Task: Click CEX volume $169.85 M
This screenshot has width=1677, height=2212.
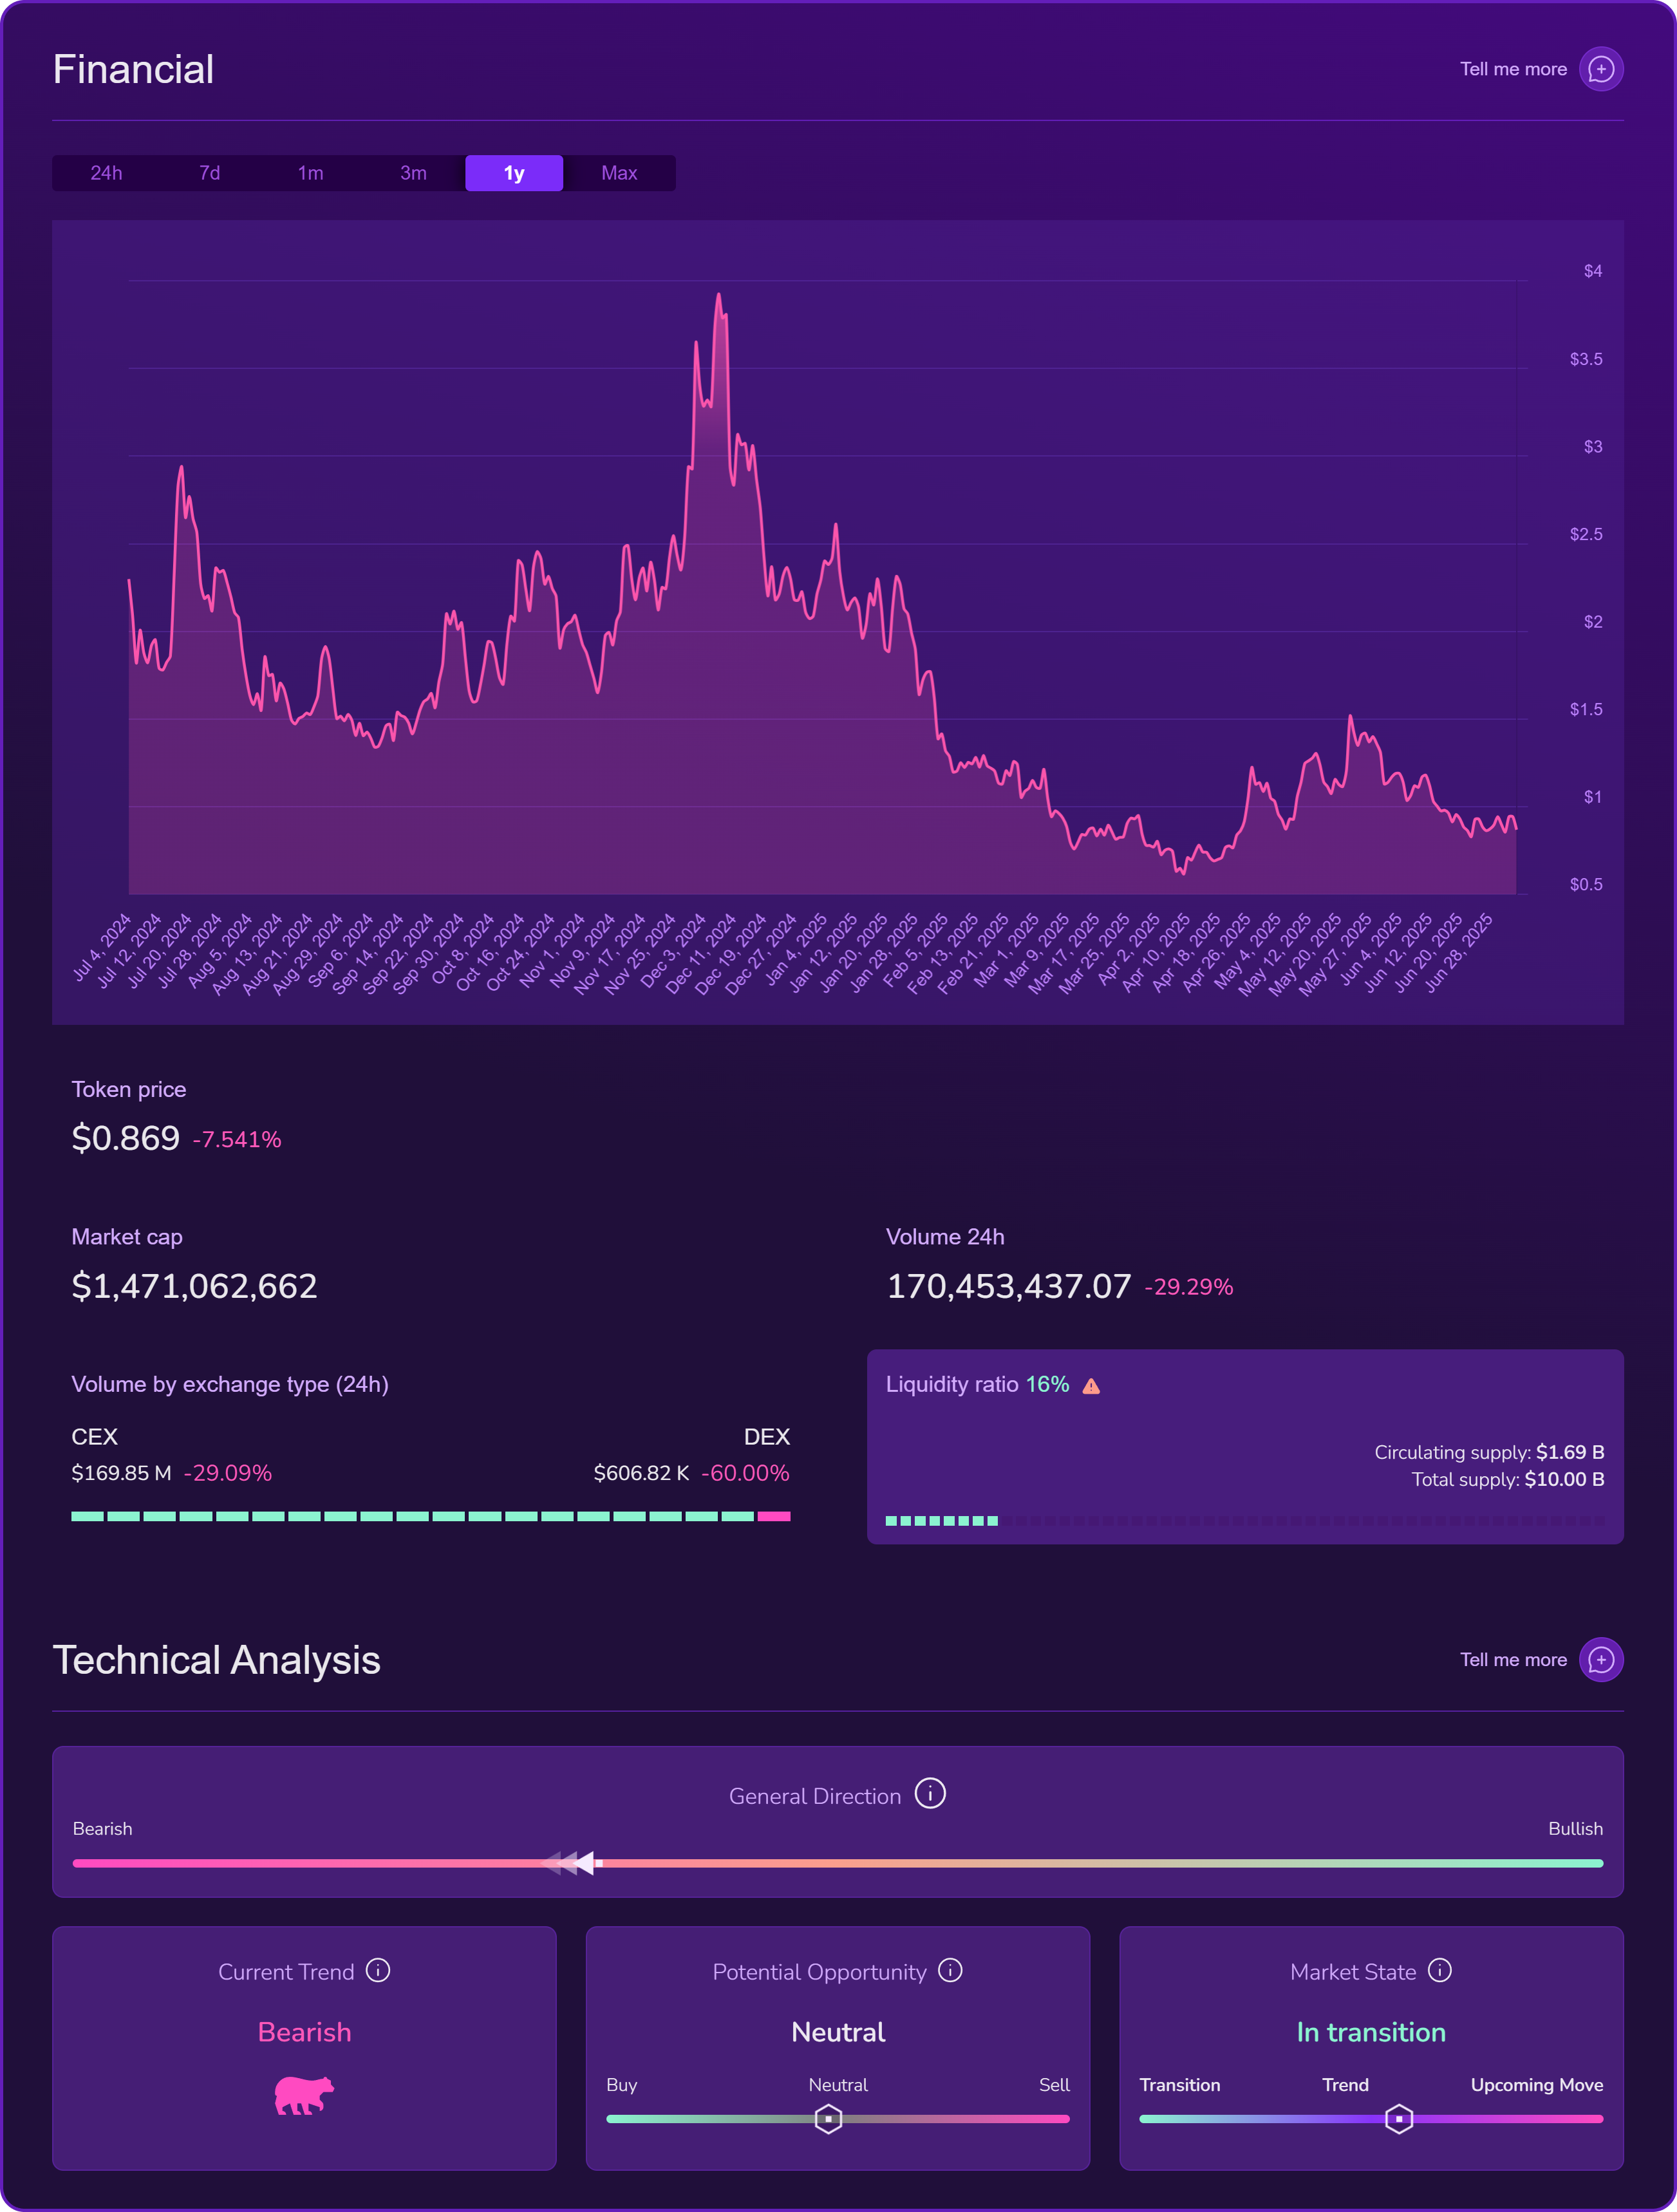Action: click(121, 1473)
